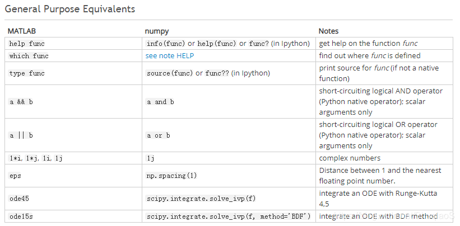Click the 'MATLAB' column header
Image resolution: width=460 pixels, height=226 pixels.
coord(22,31)
